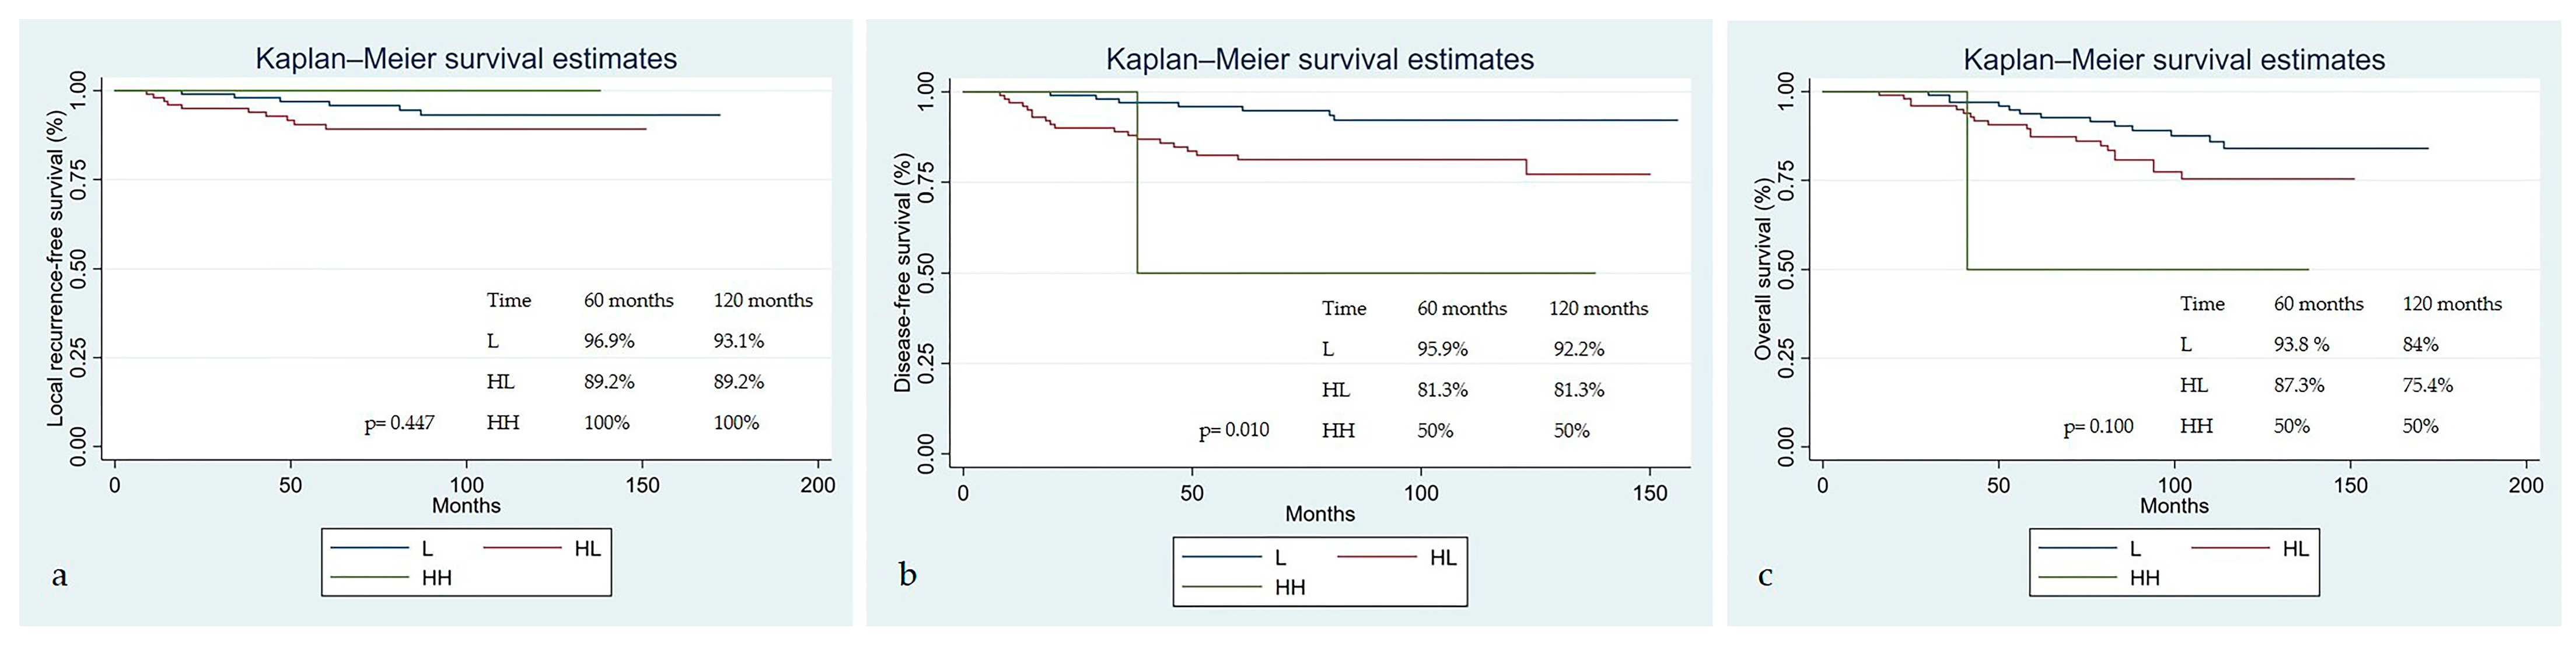Click the p= 0.010 value
The image size is (2576, 649).
coord(1234,430)
